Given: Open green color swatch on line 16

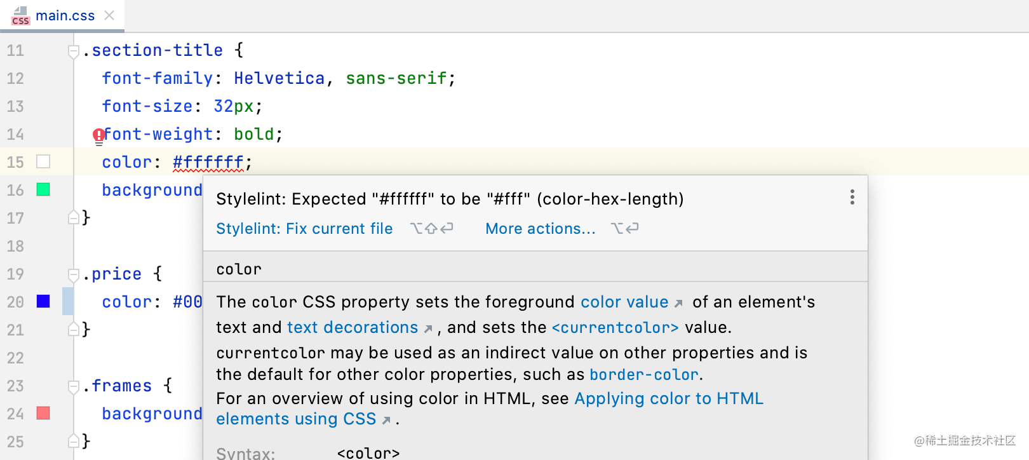Looking at the screenshot, I should click(x=43, y=189).
